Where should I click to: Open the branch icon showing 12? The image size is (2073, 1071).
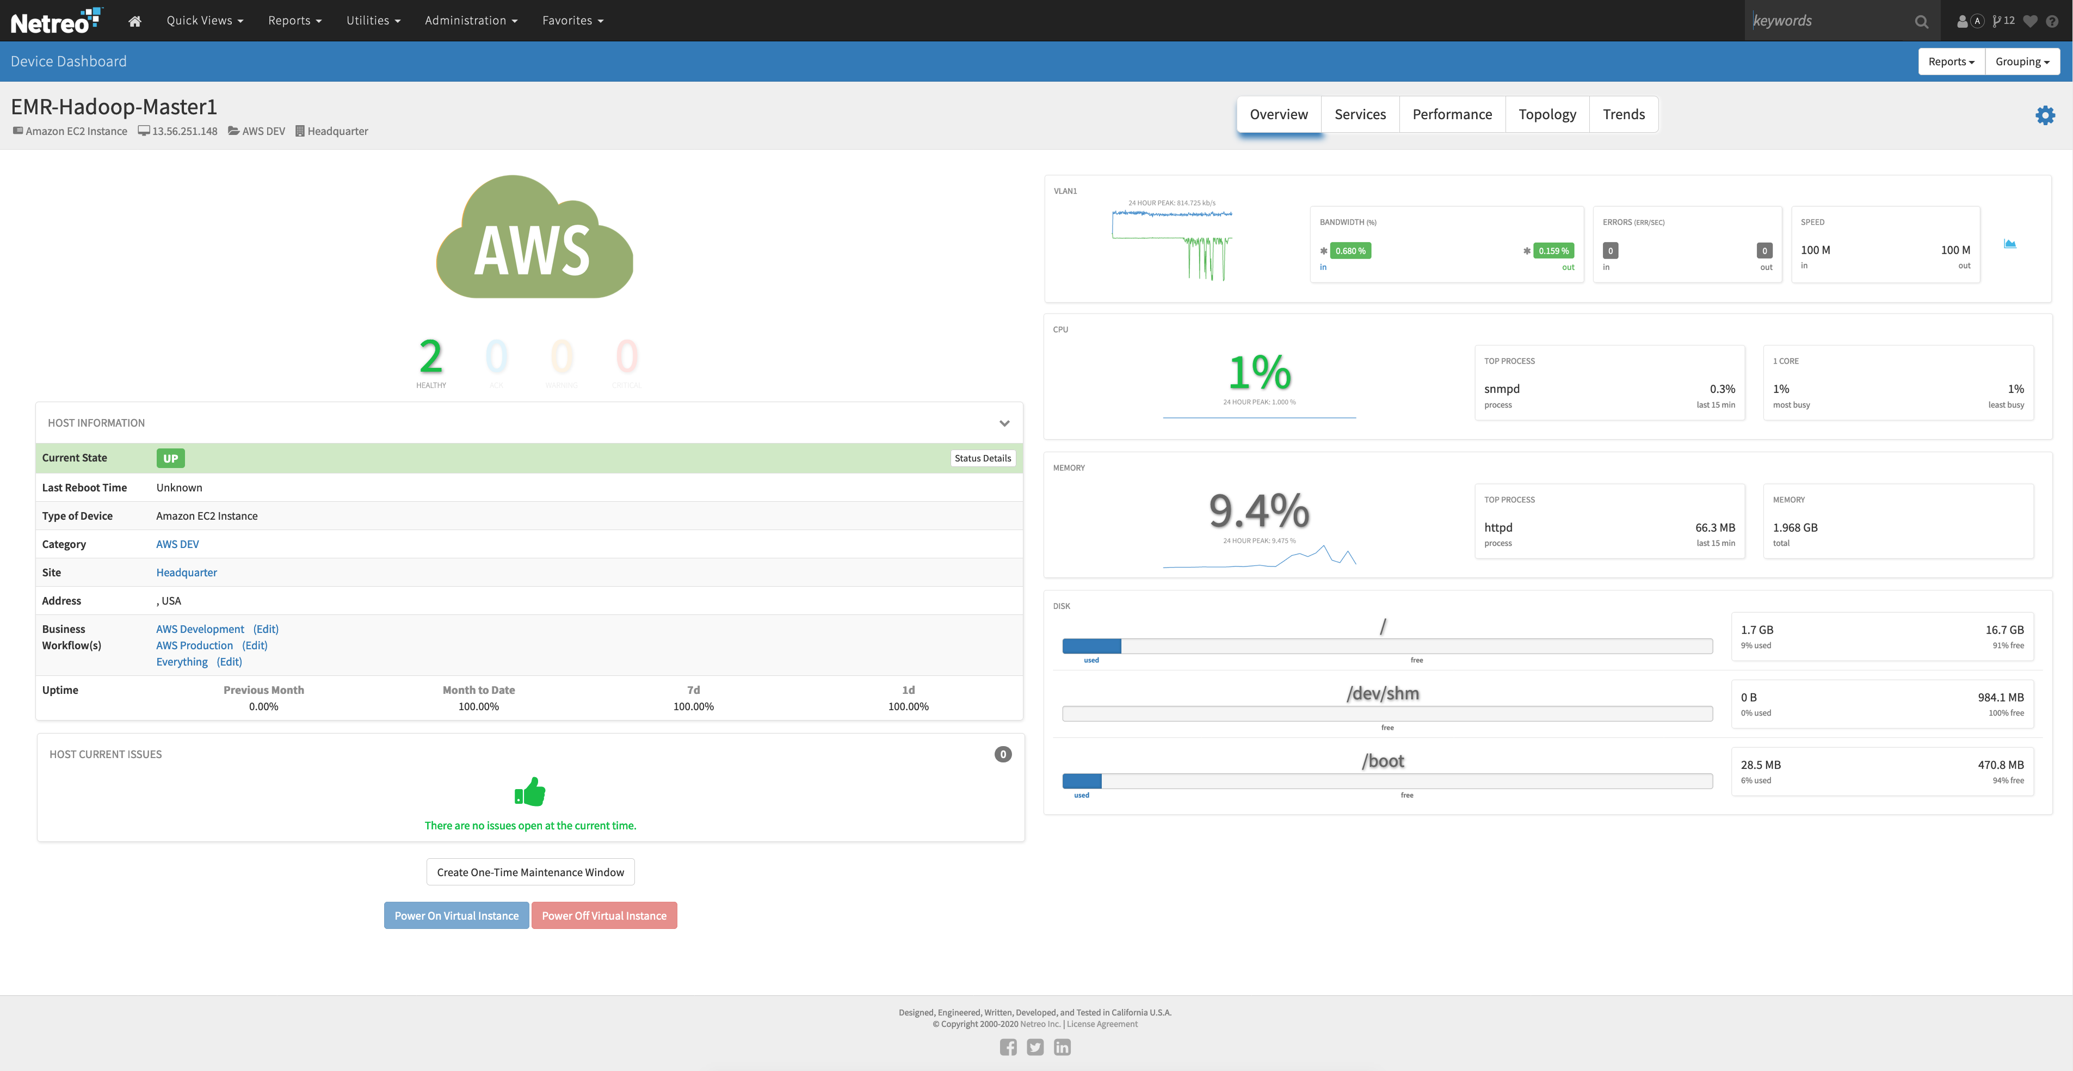click(x=2003, y=21)
